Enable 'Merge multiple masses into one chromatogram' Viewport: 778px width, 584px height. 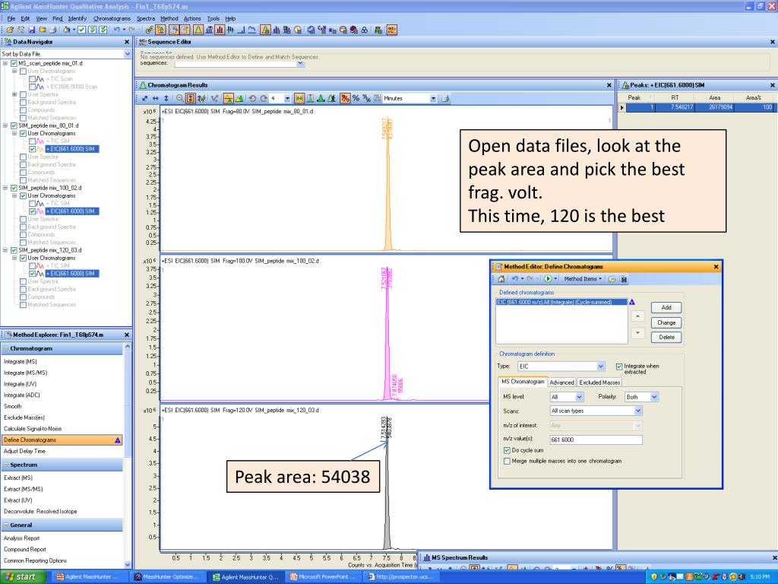[x=507, y=462]
